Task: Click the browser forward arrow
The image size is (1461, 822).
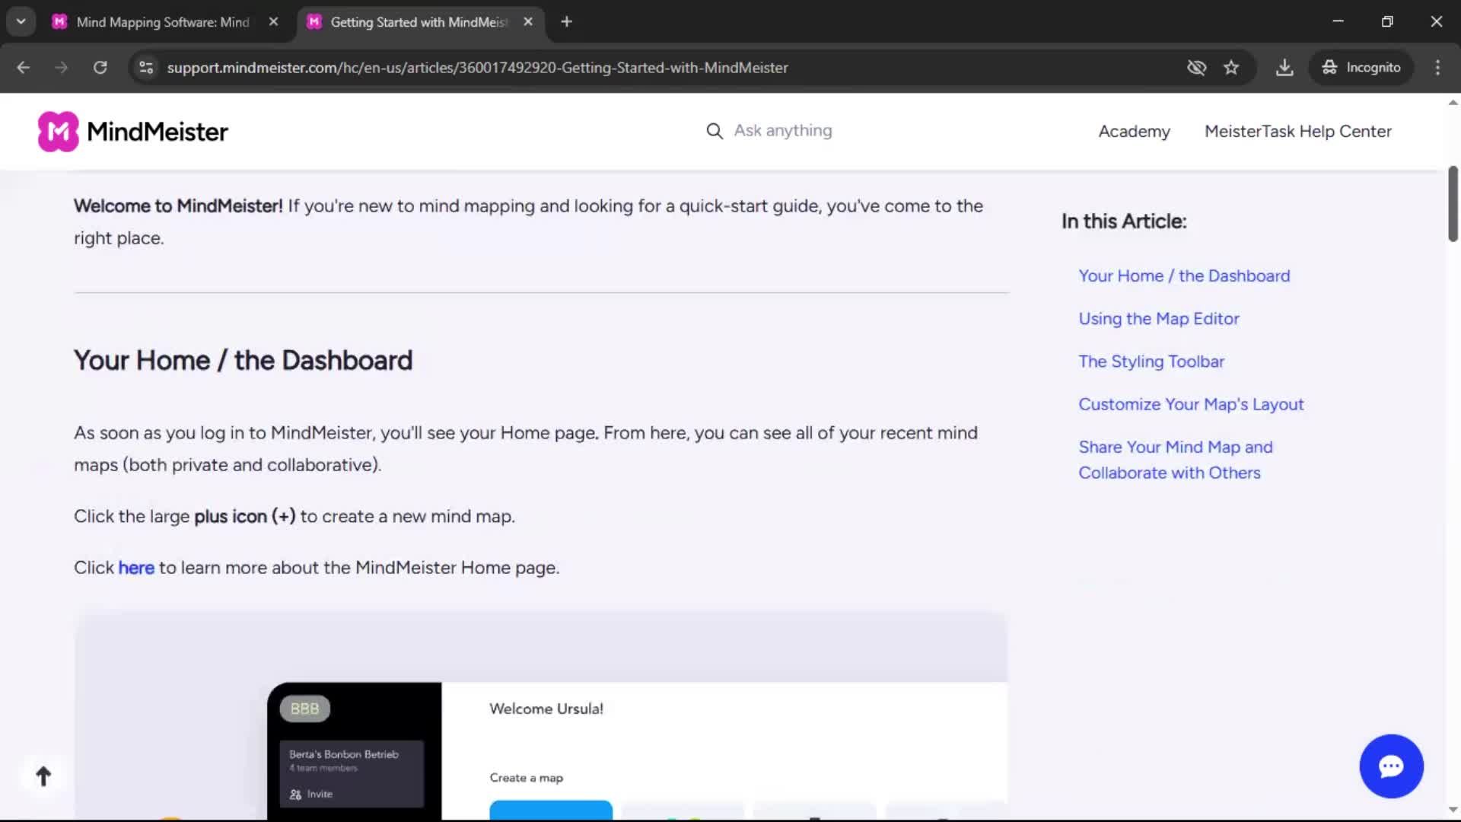Action: (62, 68)
